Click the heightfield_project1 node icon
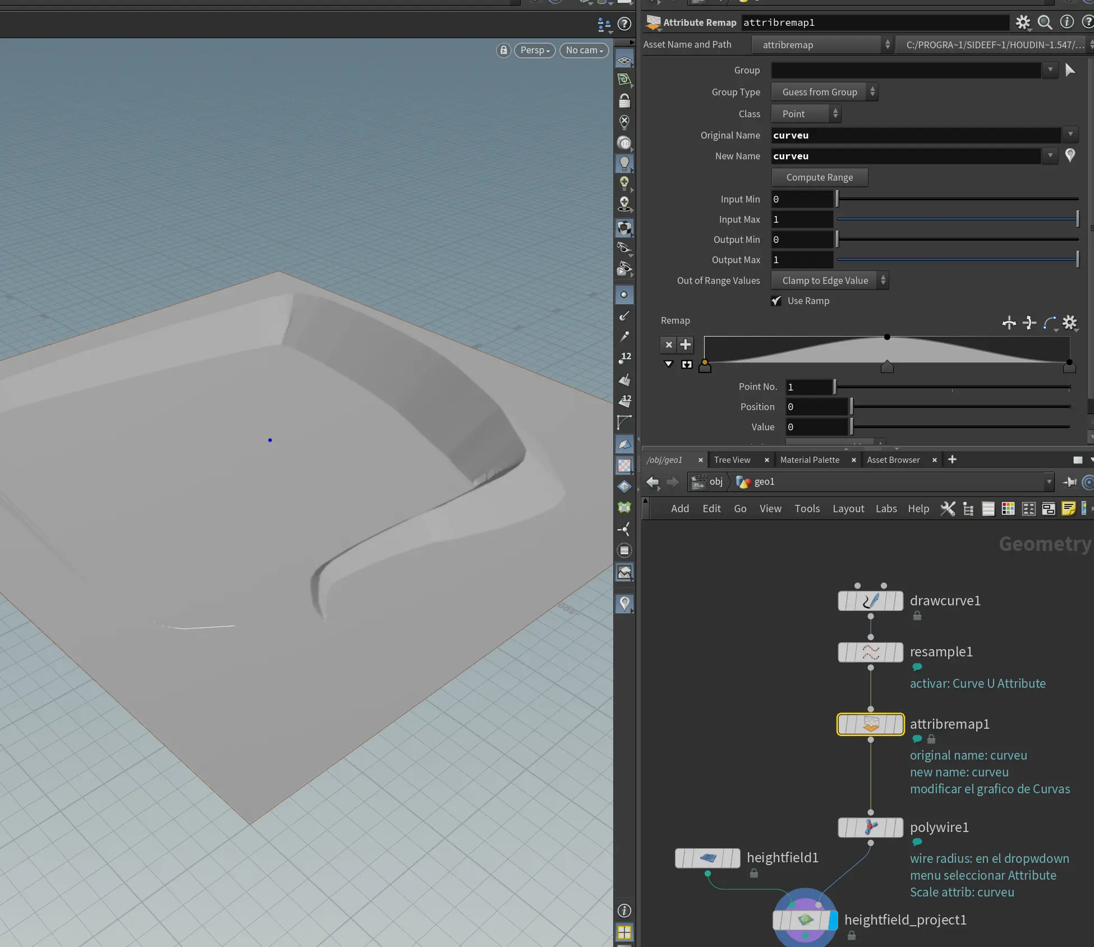Image resolution: width=1094 pixels, height=947 pixels. (806, 920)
